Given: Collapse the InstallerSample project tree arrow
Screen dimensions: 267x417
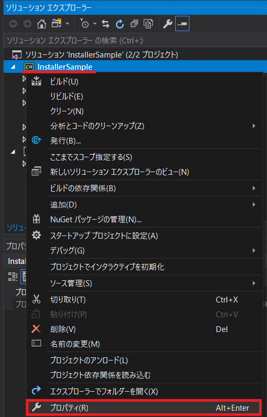Looking at the screenshot, I should pyautogui.click(x=13, y=67).
